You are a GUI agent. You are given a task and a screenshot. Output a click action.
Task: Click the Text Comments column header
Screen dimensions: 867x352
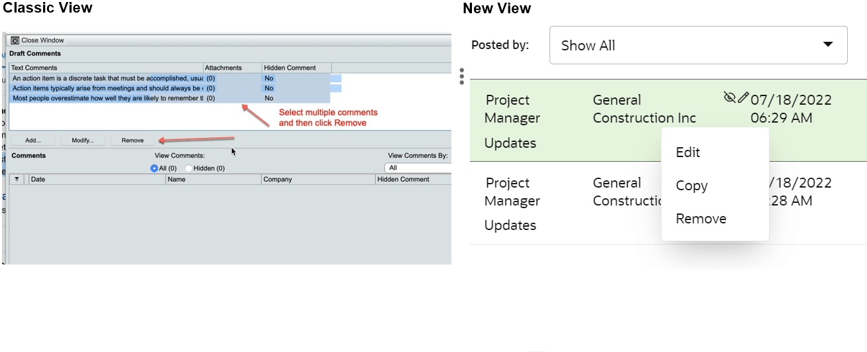[x=106, y=68]
